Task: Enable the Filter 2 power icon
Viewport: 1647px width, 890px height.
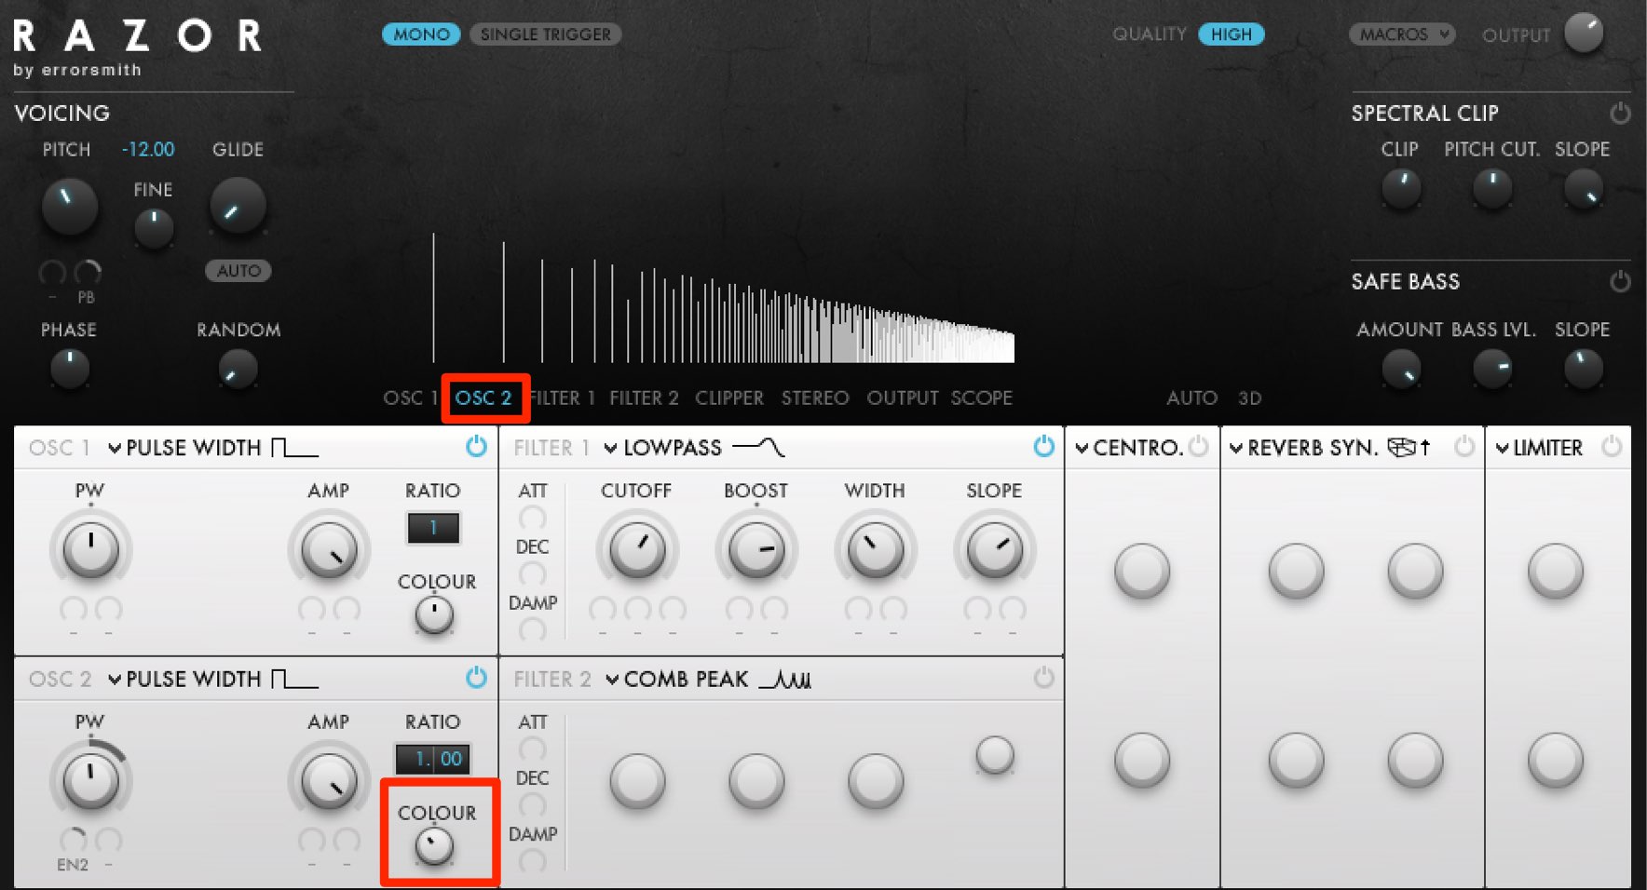Action: tap(1043, 678)
